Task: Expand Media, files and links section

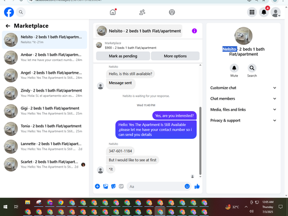Action: pyautogui.click(x=243, y=109)
